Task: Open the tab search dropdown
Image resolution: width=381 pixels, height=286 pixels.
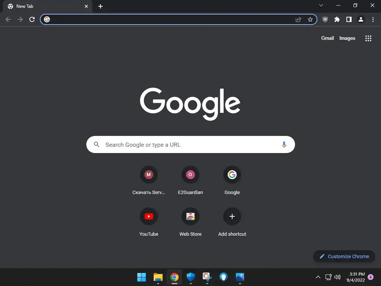Action: 321,5
